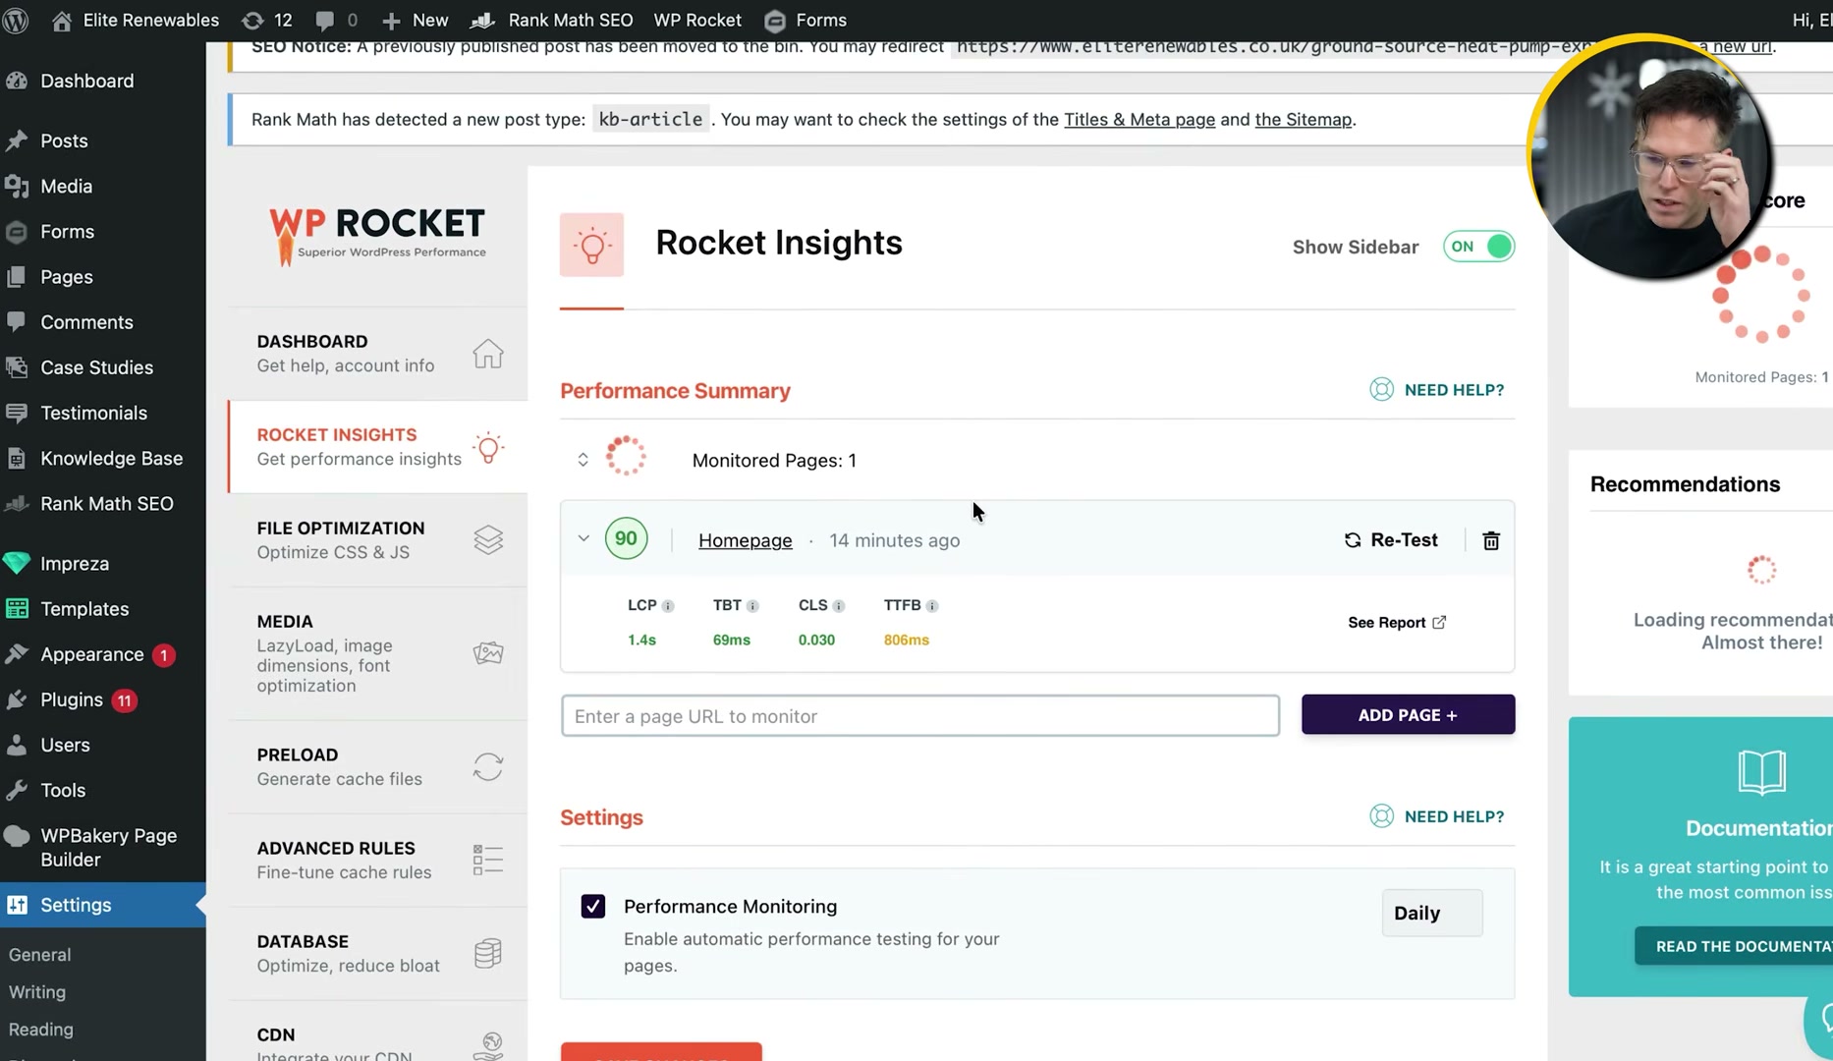Image resolution: width=1833 pixels, height=1061 pixels.
Task: Open the See Report link for Homepage
Action: coord(1396,622)
